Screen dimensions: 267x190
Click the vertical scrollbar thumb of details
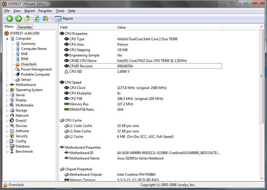click(262, 76)
